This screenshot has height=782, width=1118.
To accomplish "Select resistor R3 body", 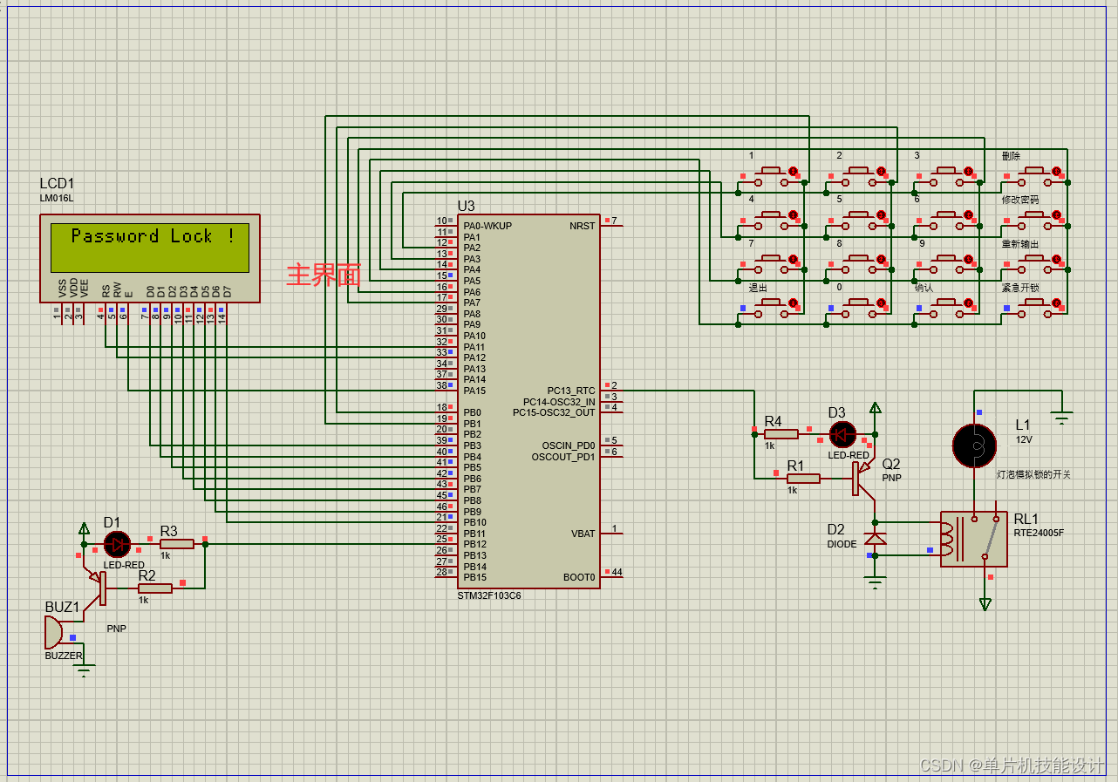I will tap(177, 544).
